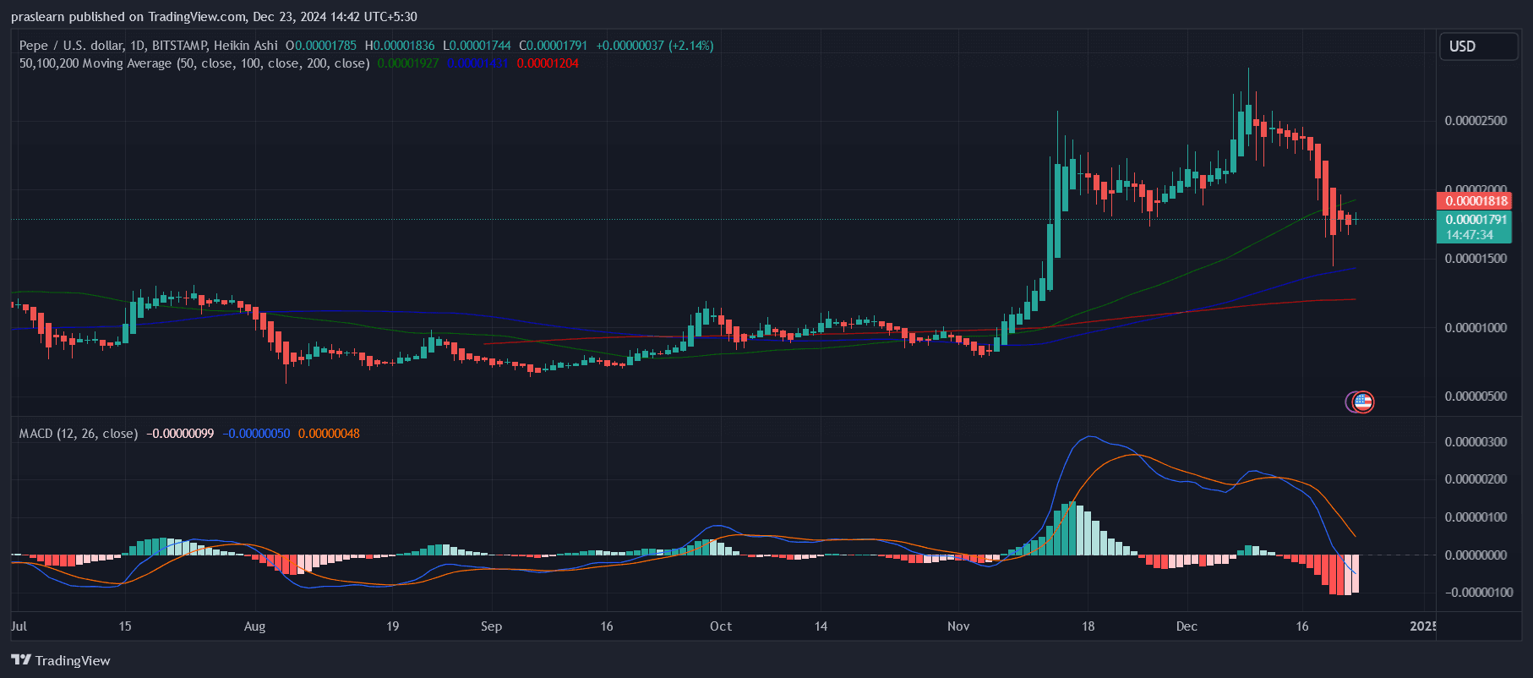Image resolution: width=1533 pixels, height=678 pixels.
Task: Click the MACD axis value 0.00000300
Action: click(1476, 442)
